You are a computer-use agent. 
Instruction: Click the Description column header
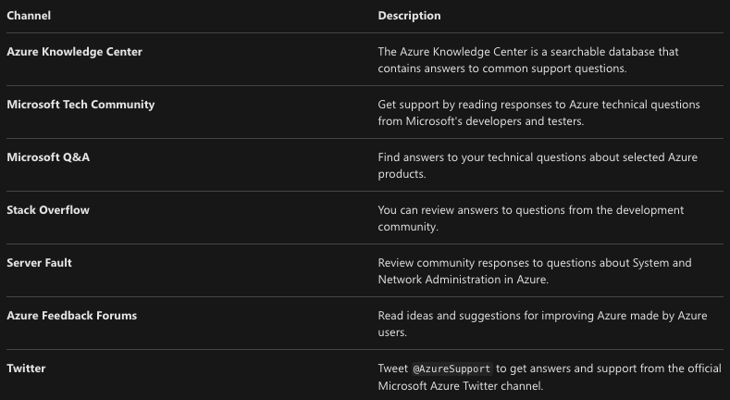[409, 16]
